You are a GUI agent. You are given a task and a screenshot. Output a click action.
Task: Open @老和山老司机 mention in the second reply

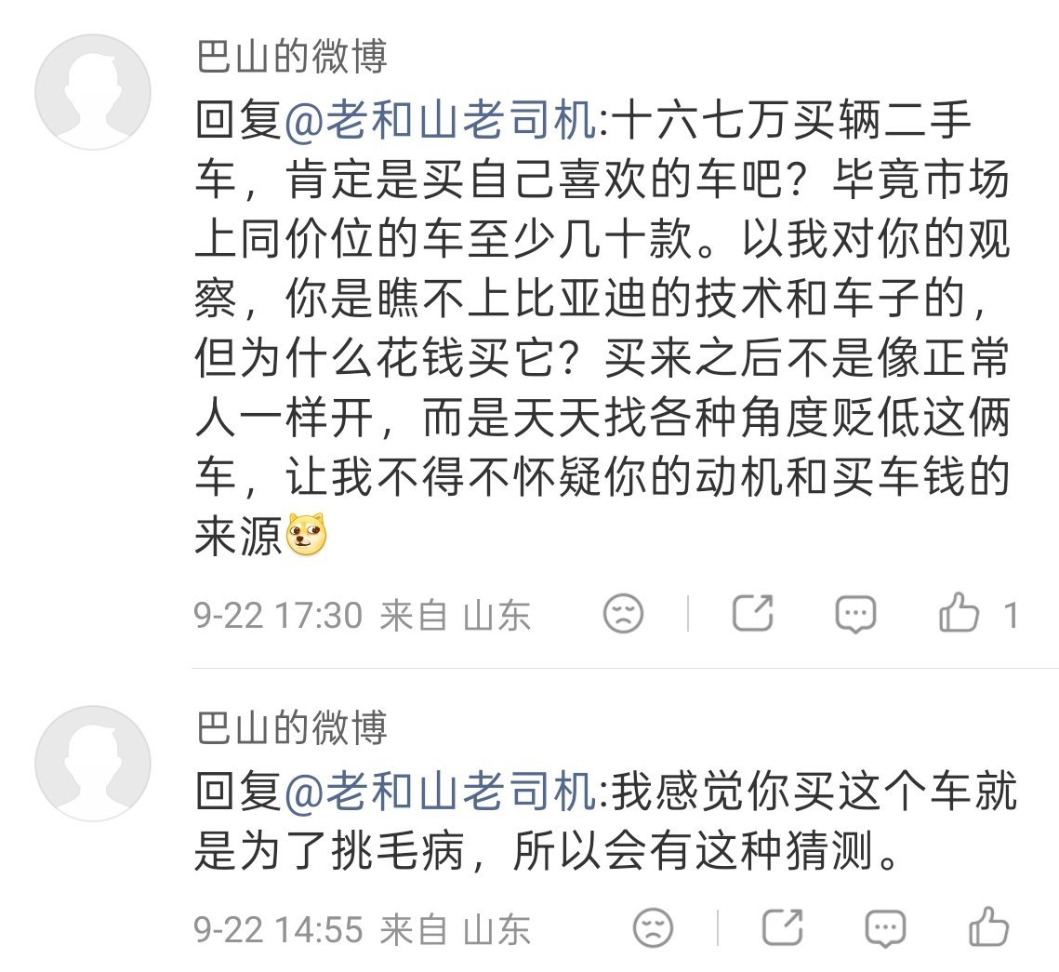[x=441, y=791]
